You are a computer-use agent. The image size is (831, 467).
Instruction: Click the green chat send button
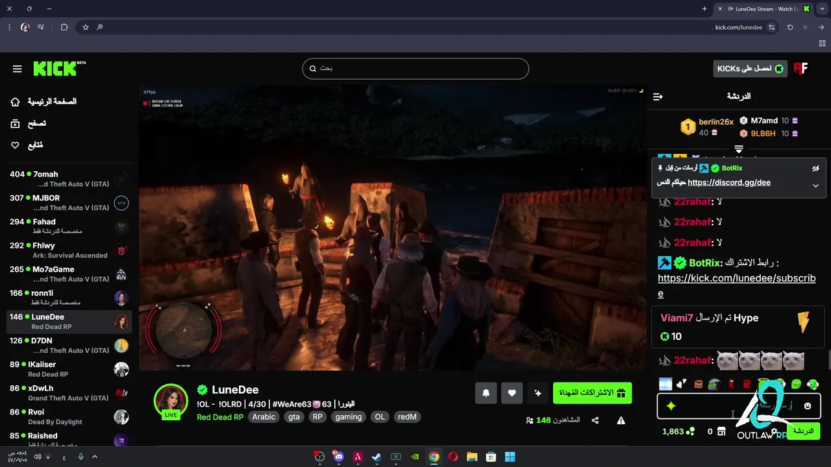(803, 431)
